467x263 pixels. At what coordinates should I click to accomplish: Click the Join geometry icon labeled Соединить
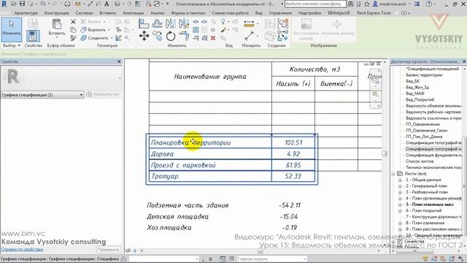pos(84,38)
